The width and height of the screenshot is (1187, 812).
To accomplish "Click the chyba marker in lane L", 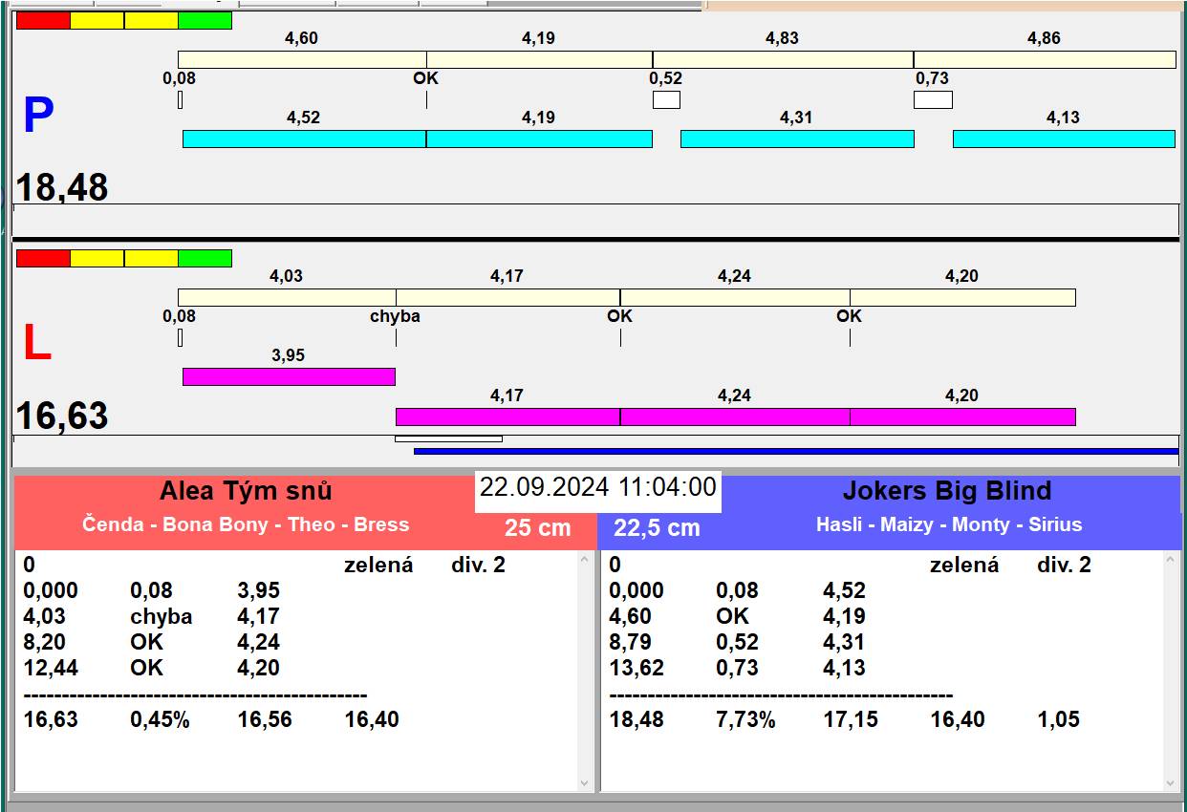I will pos(395,316).
